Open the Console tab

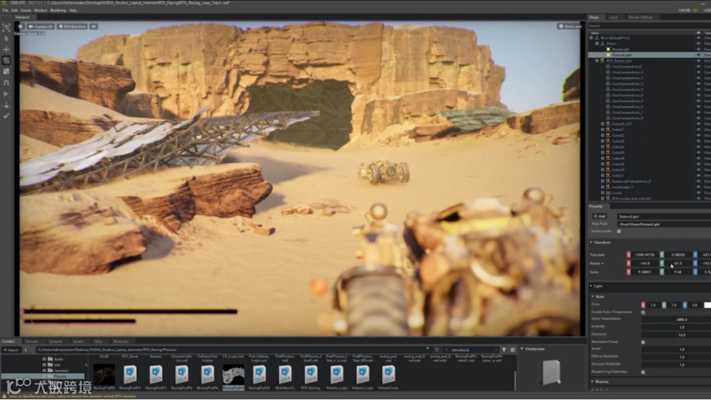32,341
